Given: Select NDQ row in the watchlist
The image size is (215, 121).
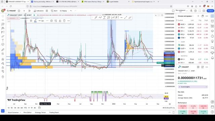Looking at the screenshot, I should point(193,34).
